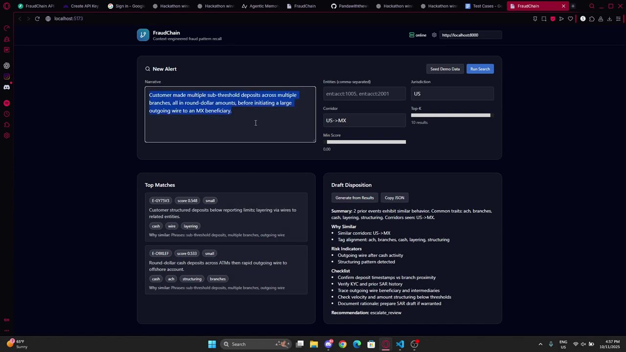This screenshot has height=352, width=626.
Task: Click the Corridor field containing US->MX
Action: (x=364, y=120)
